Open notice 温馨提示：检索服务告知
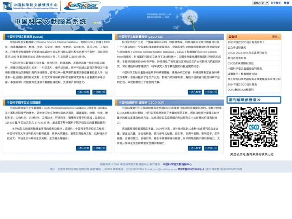292x219 pixels. point(243,74)
